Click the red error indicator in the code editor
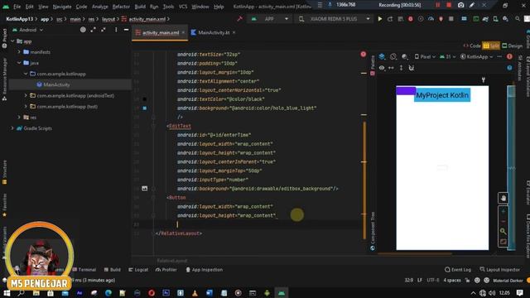Viewport: 530px width, 298px height. tap(363, 54)
